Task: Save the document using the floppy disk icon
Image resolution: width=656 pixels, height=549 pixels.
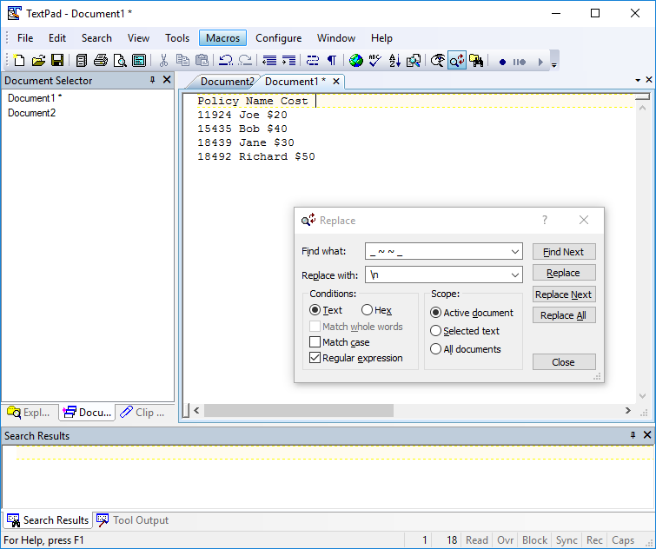Action: pyautogui.click(x=57, y=61)
